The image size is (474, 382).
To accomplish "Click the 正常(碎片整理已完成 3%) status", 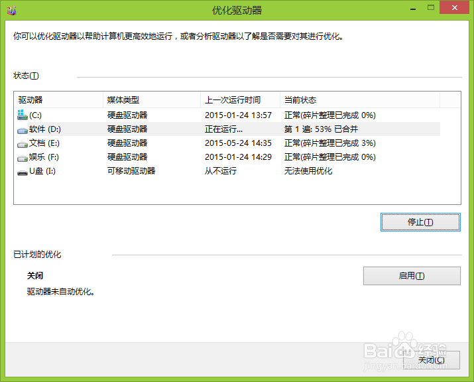I will [329, 143].
